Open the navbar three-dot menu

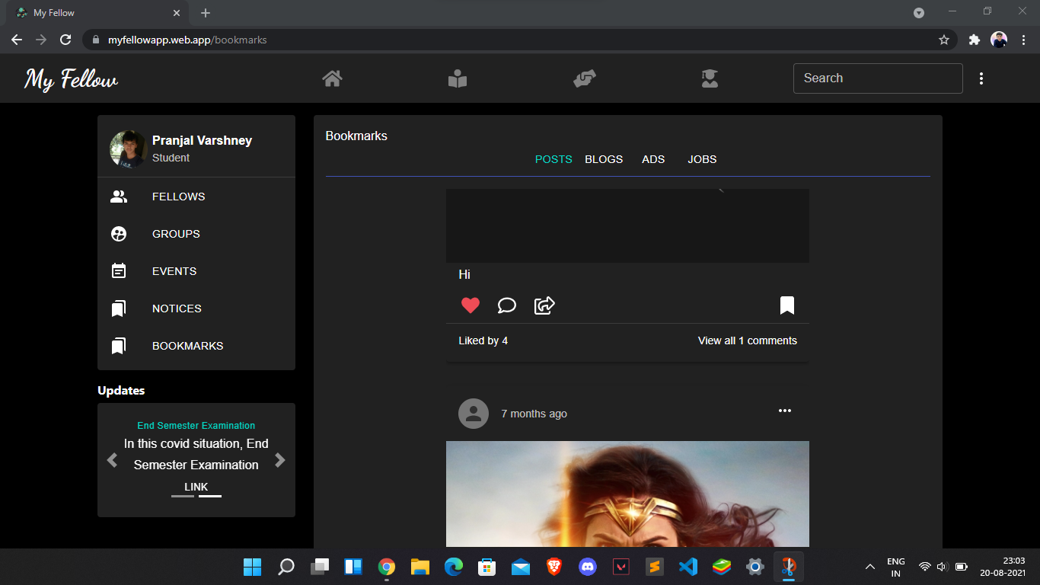[x=981, y=78]
